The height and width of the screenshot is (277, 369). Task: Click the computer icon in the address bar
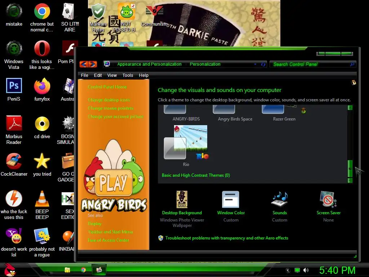pos(107,64)
